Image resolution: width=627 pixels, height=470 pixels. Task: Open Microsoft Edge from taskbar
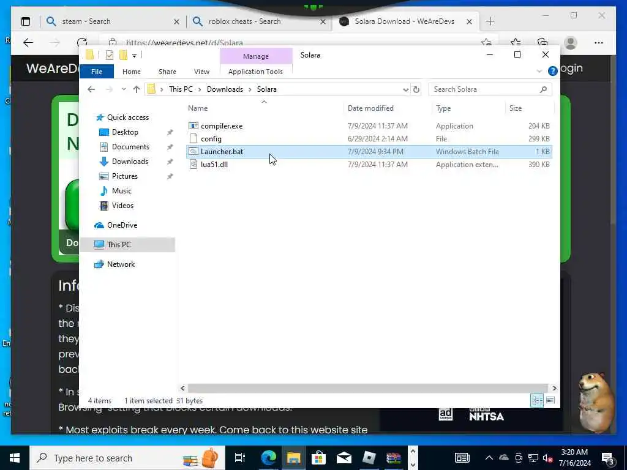tap(269, 458)
